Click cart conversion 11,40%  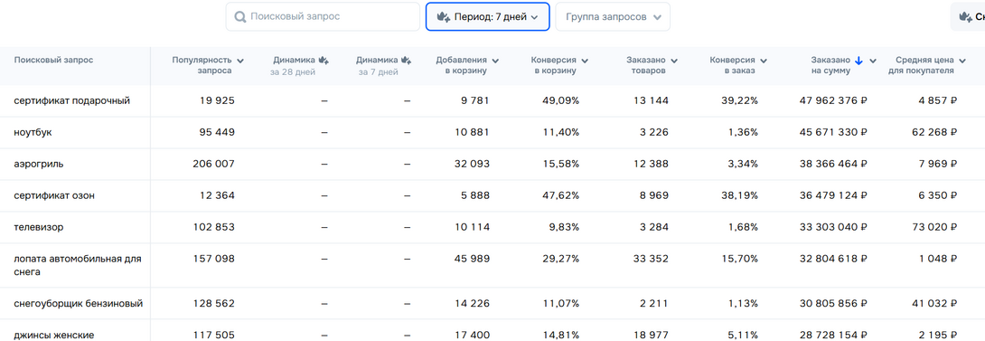[x=560, y=132]
